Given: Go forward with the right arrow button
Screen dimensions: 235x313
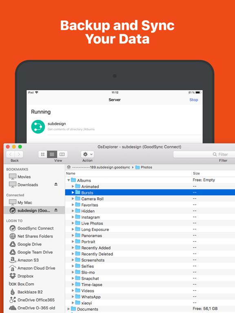Looking at the screenshot, I should 19,154.
